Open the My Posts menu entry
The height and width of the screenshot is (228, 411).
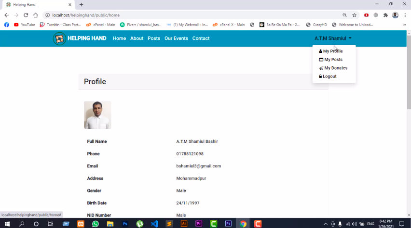pyautogui.click(x=330, y=60)
